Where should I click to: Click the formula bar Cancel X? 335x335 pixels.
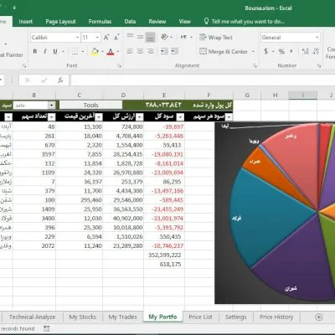[x=28, y=80]
